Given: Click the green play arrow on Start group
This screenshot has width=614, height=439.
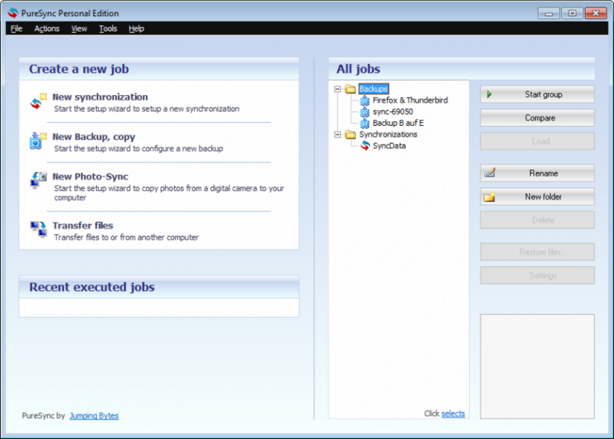Looking at the screenshot, I should pyautogui.click(x=489, y=94).
